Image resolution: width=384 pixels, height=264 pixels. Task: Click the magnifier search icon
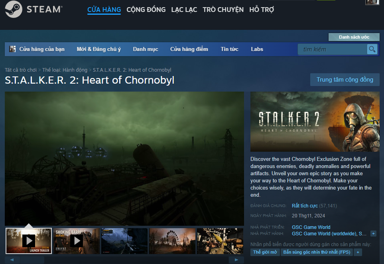click(x=372, y=49)
